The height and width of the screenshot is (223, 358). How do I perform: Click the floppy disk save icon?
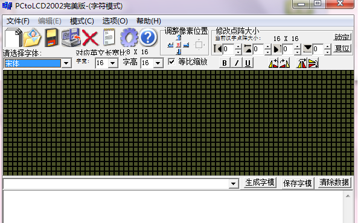tap(51, 37)
